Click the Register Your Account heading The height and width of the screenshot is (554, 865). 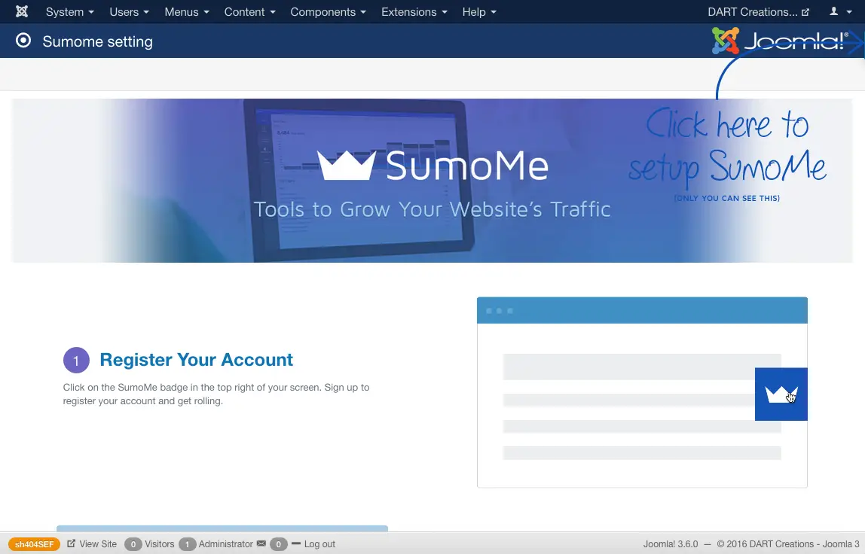197,359
